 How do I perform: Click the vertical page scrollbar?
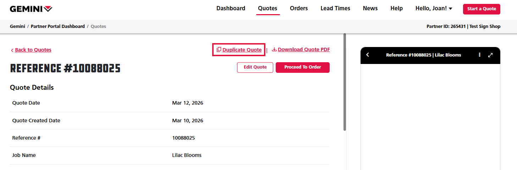345,82
